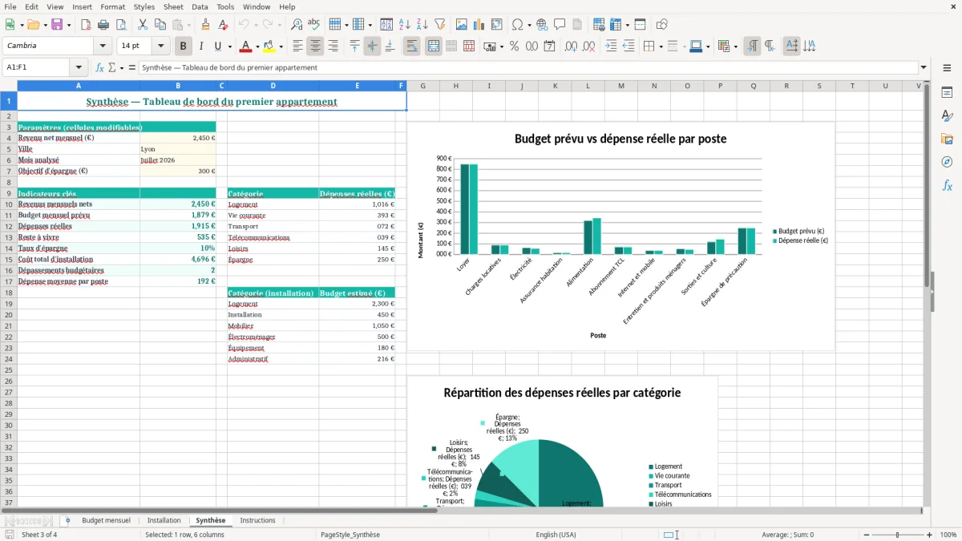This screenshot has width=962, height=541.
Task: Toggle Center Vertically alignment
Action: (372, 46)
